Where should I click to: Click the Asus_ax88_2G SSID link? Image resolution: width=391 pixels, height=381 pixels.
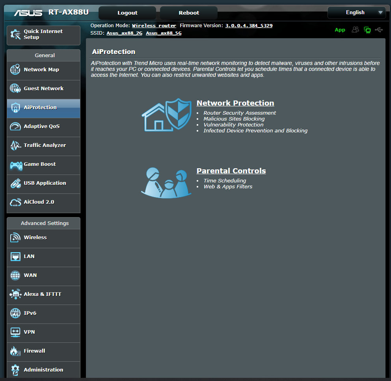point(125,33)
